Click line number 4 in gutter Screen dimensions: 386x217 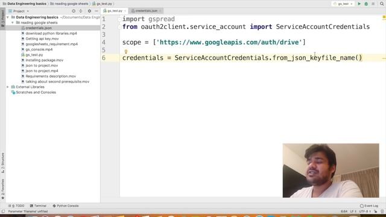pyautogui.click(x=104, y=42)
